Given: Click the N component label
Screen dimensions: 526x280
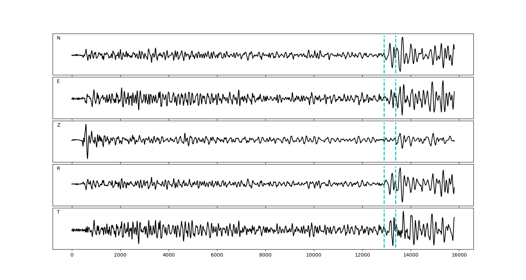Looking at the screenshot, I should (59, 38).
